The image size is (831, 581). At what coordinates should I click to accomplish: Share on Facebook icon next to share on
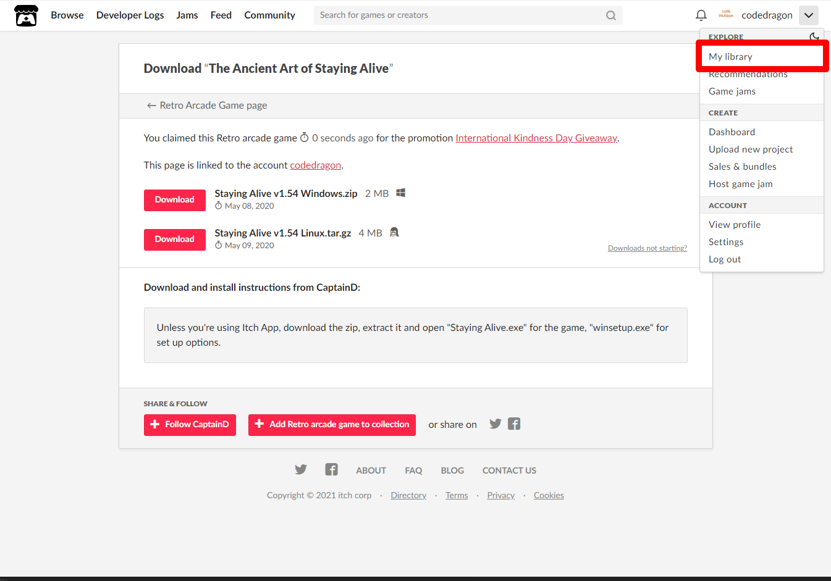tap(514, 424)
